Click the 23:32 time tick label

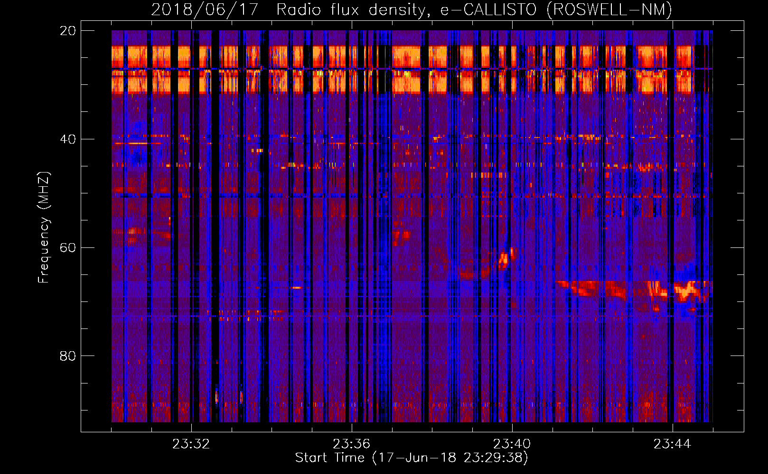tap(191, 444)
